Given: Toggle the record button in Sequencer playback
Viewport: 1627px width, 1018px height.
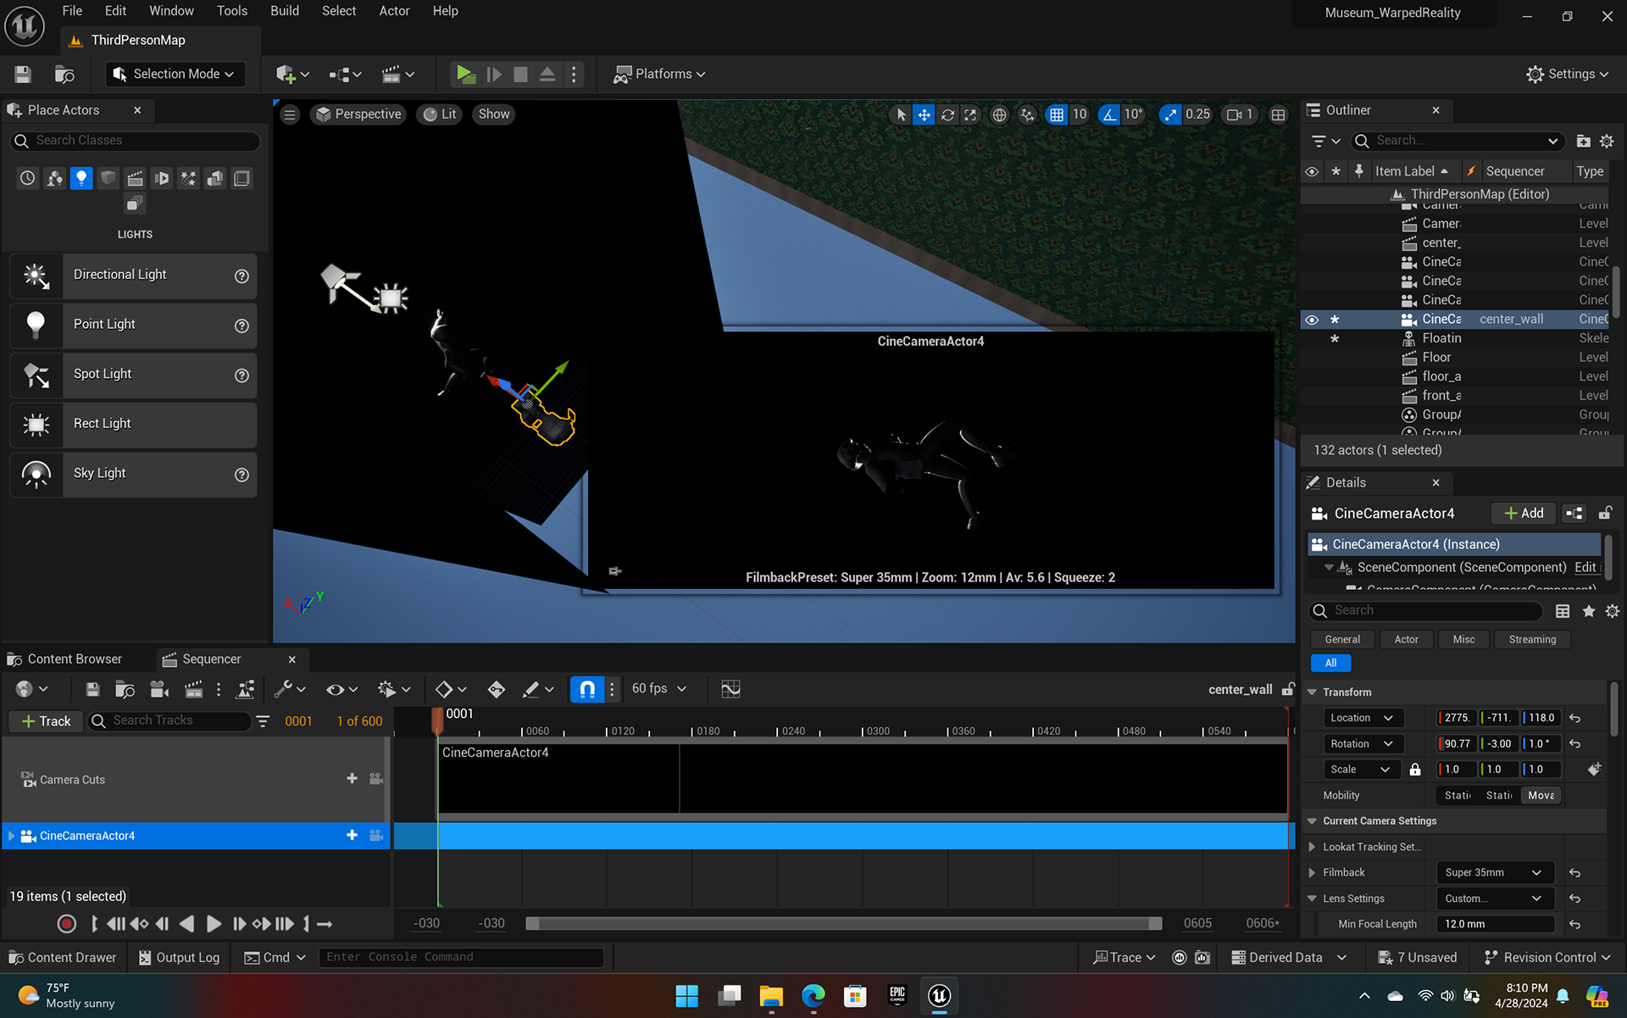Looking at the screenshot, I should (67, 924).
